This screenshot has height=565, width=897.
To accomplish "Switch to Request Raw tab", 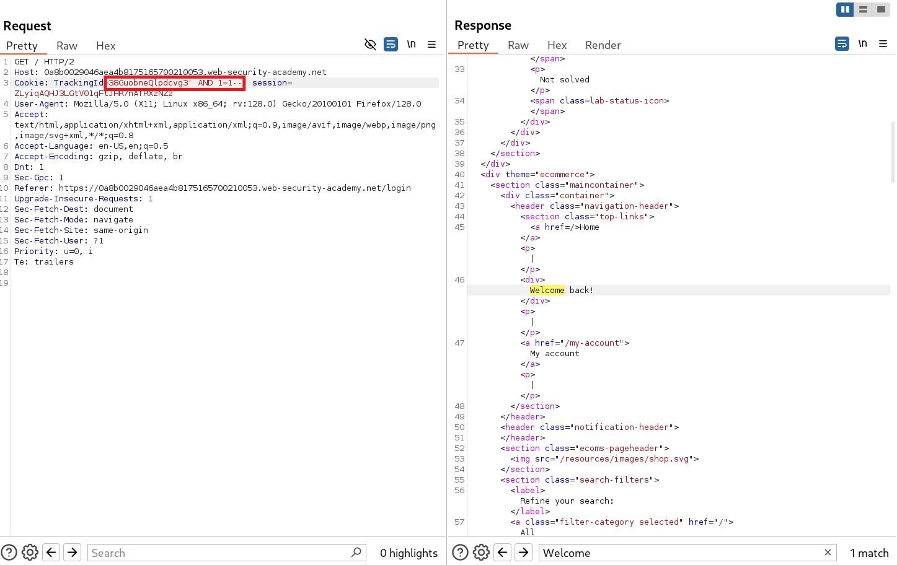I will point(67,46).
